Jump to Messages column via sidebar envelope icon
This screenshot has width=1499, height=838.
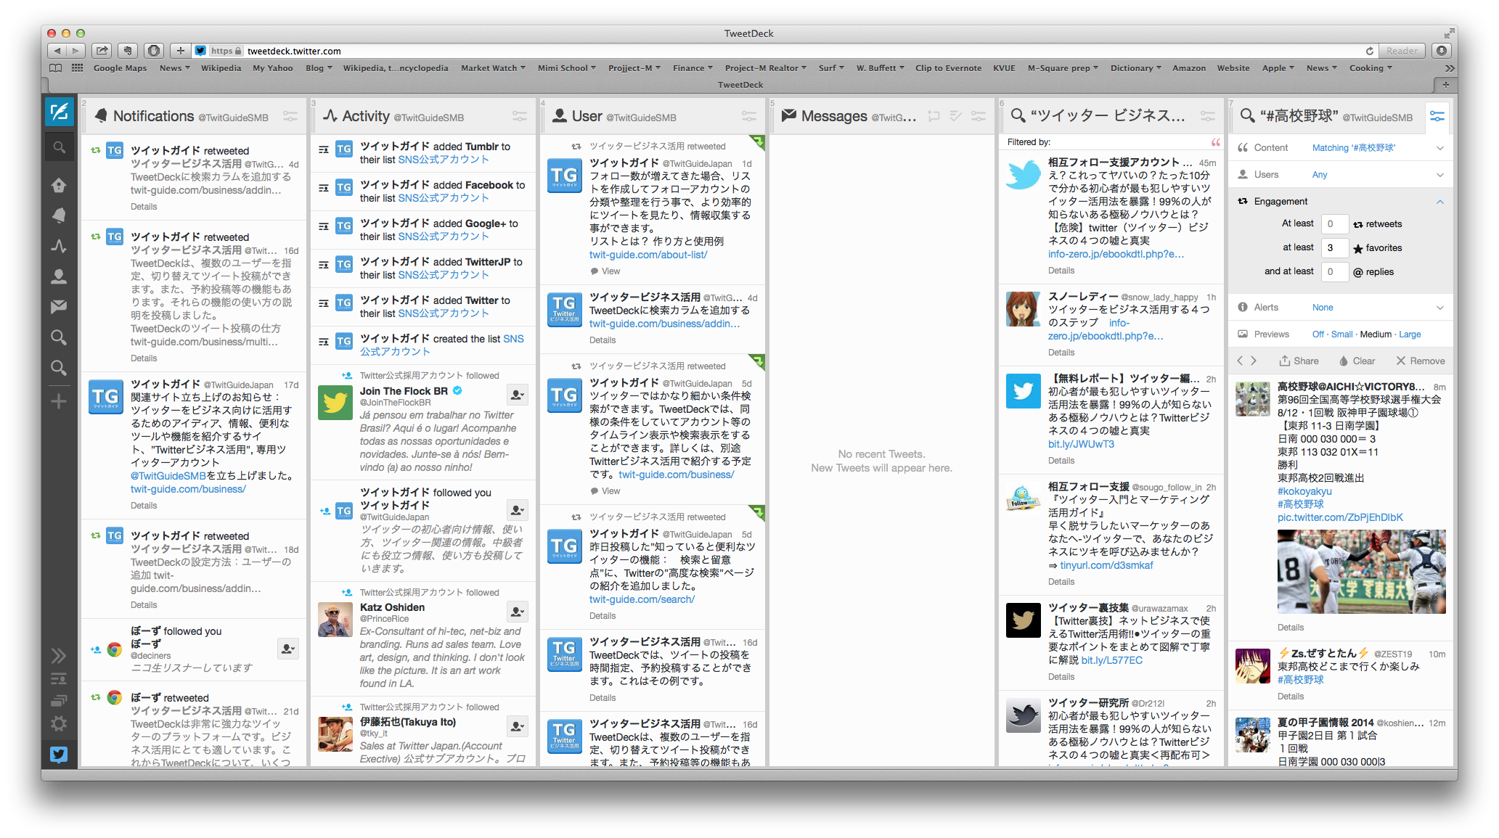pyautogui.click(x=59, y=307)
